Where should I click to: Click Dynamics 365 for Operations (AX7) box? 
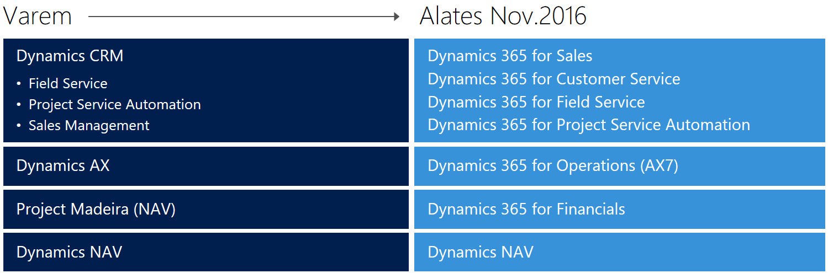[x=620, y=166]
